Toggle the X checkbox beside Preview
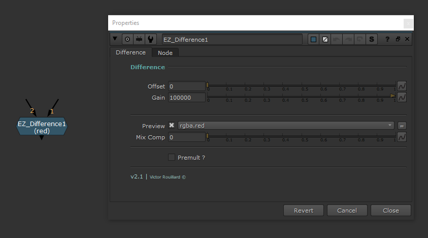428x238 pixels. click(x=172, y=126)
